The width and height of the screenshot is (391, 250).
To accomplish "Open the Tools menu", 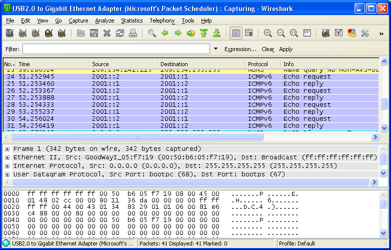I will pyautogui.click(x=188, y=21).
